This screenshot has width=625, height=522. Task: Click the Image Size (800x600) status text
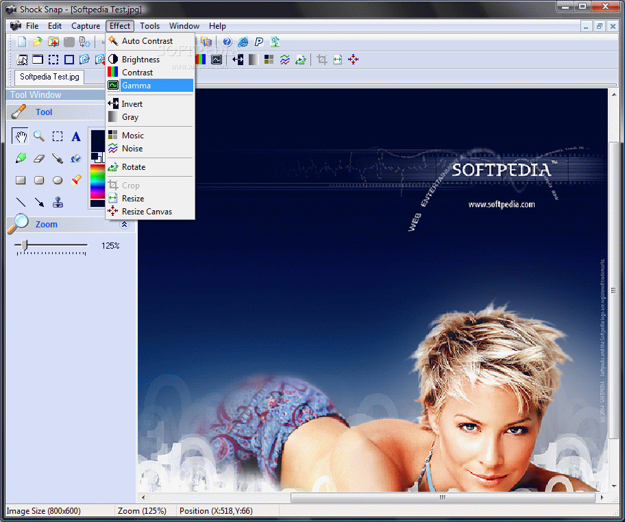coord(43,511)
